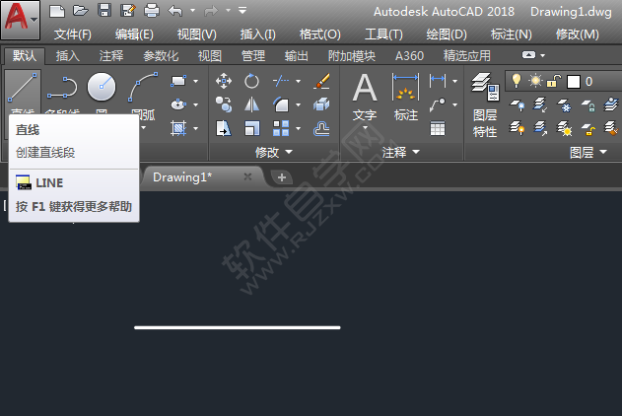Switch to the 附加模块 ribbon tab
The height and width of the screenshot is (416, 622).
coord(352,56)
